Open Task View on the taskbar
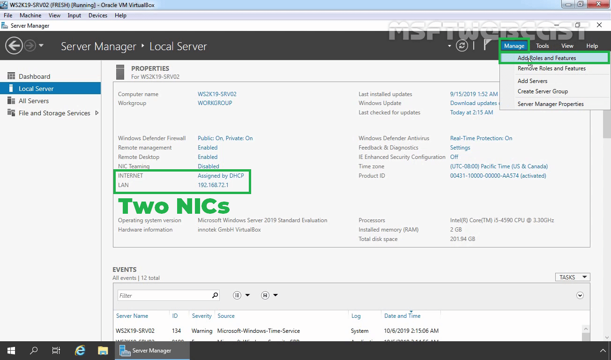This screenshot has width=611, height=360. [x=56, y=351]
